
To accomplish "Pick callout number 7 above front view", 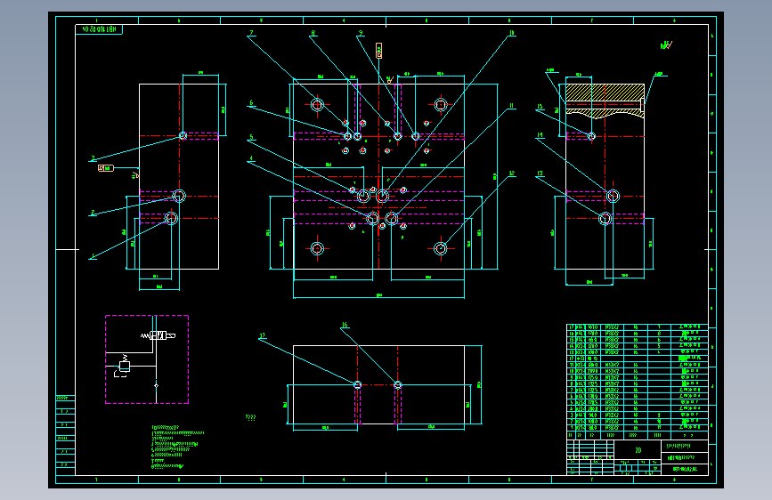I will click(x=251, y=33).
